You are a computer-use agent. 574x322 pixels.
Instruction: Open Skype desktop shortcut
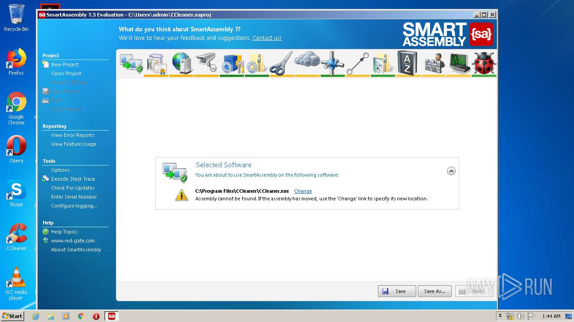(16, 193)
